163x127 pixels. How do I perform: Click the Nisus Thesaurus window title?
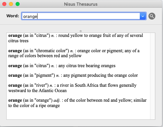[x=81, y=4]
